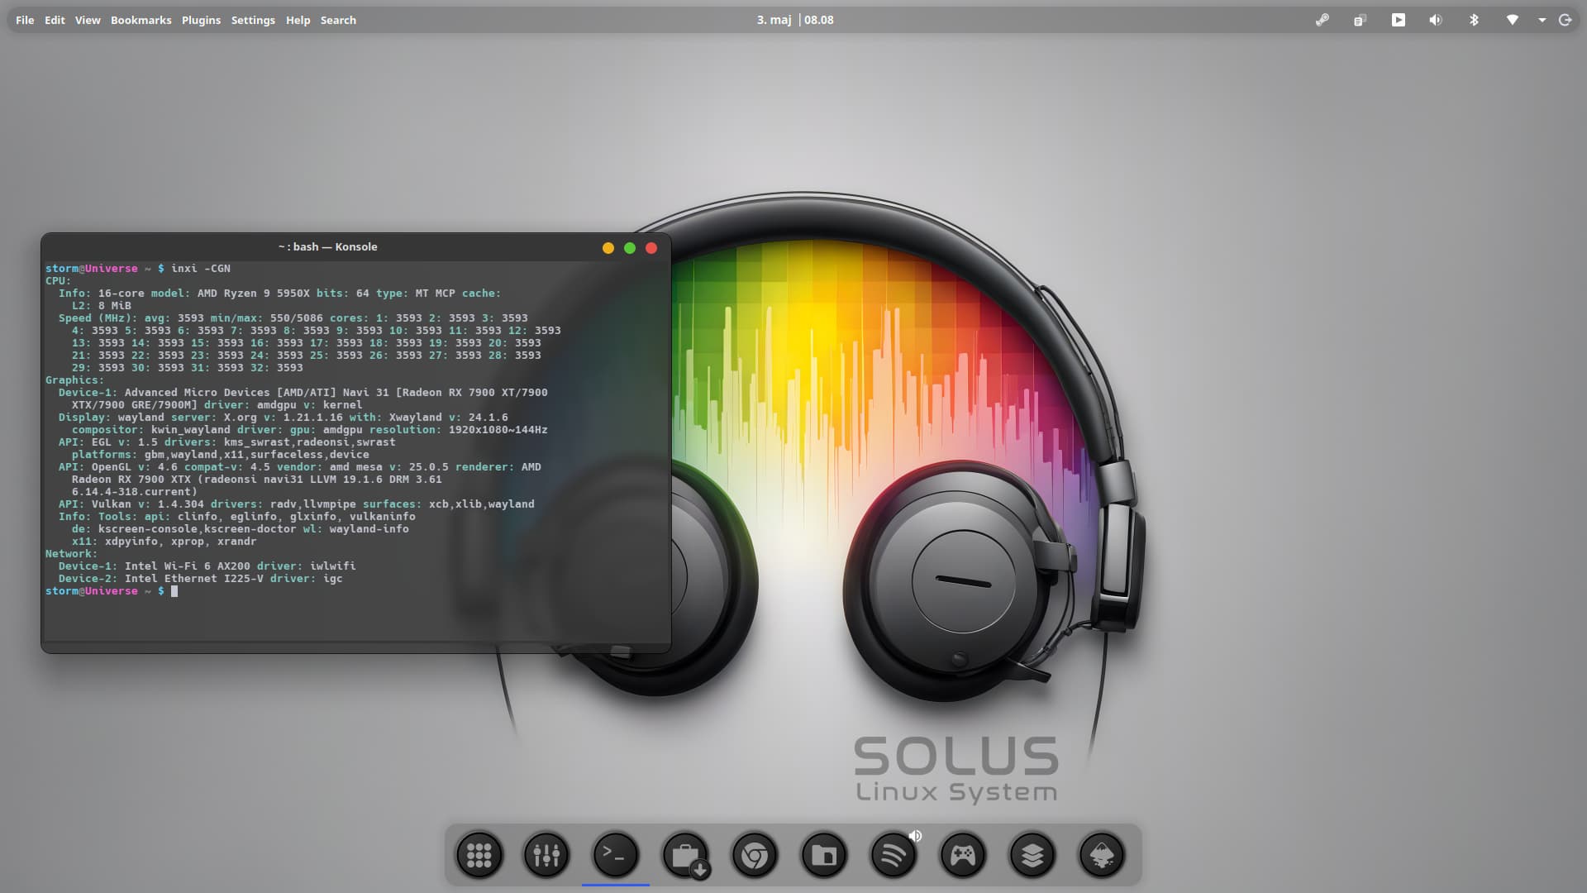This screenshot has width=1587, height=893.
Task: Open the Settings menu
Action: pyautogui.click(x=253, y=20)
